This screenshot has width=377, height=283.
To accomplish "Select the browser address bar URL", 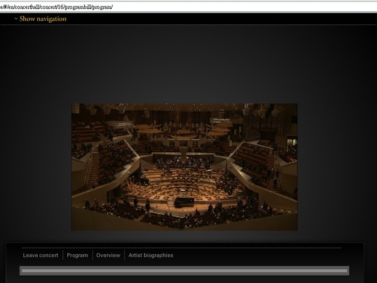I will click(x=57, y=7).
